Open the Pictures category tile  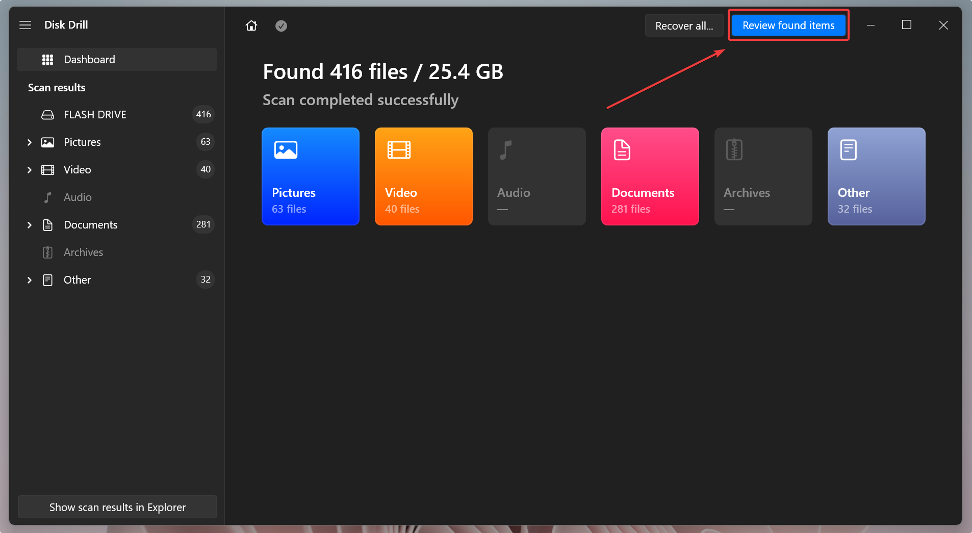311,176
